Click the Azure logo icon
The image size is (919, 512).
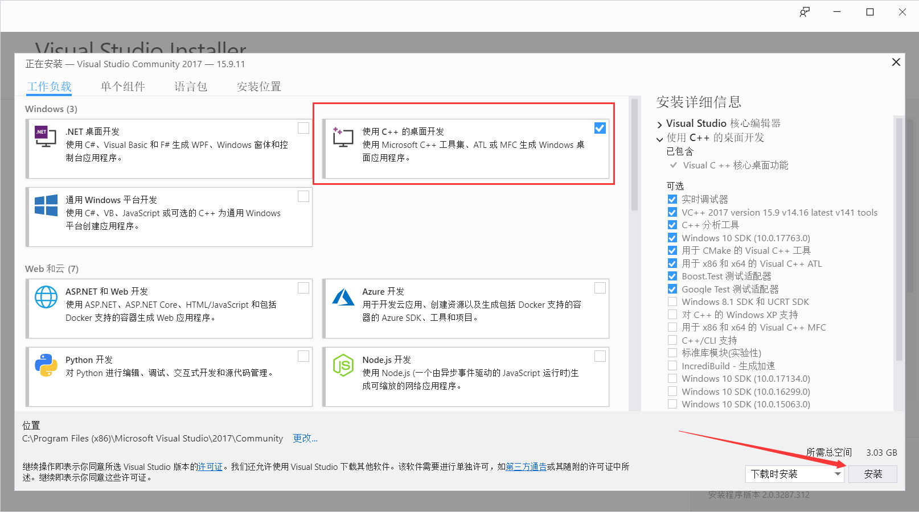pos(343,297)
